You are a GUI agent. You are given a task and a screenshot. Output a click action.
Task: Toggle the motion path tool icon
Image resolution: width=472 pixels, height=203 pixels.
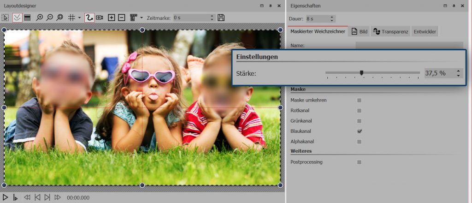point(89,18)
